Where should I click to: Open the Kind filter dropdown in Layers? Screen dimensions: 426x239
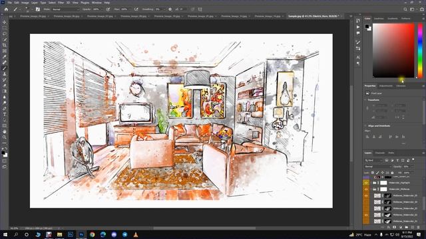tap(374, 161)
